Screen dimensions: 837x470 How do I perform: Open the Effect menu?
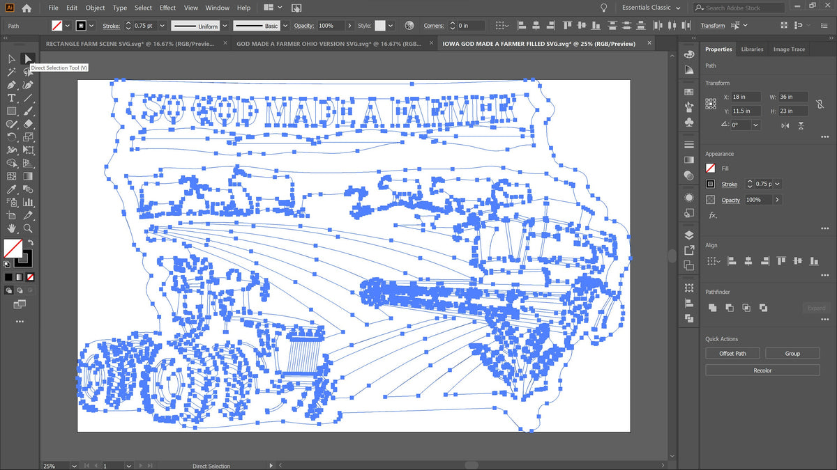point(168,8)
